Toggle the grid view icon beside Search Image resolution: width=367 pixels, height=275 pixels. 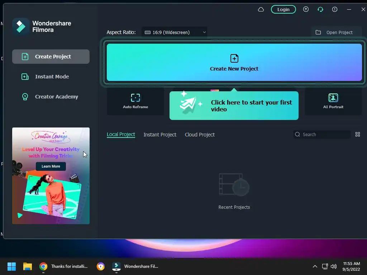click(357, 135)
